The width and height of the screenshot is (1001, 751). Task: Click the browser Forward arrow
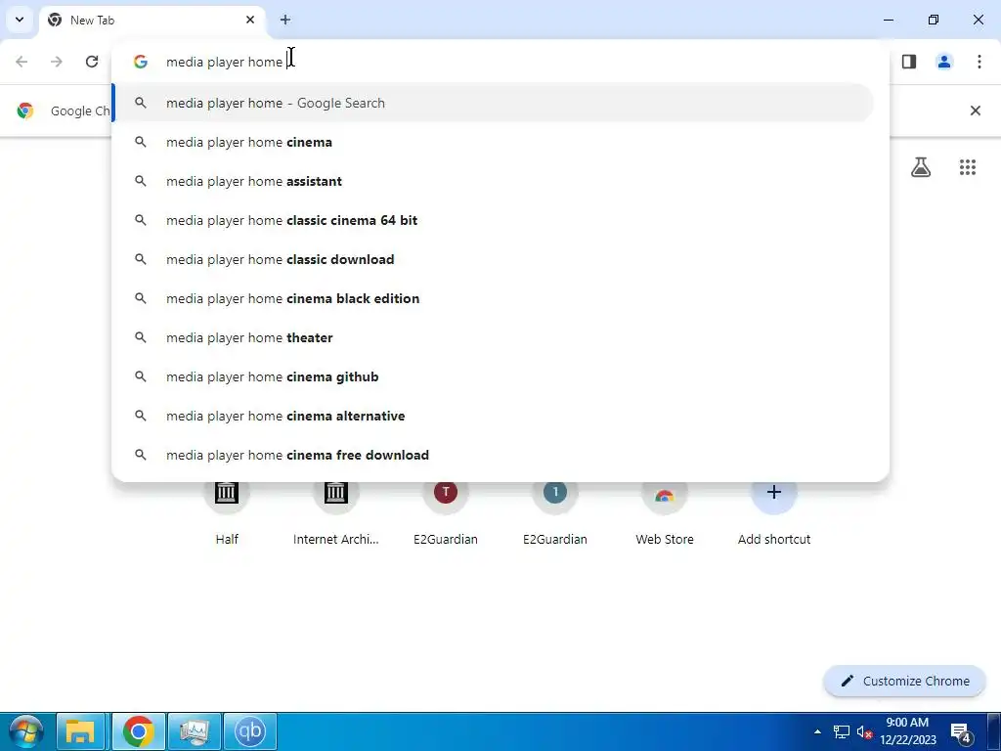pos(57,62)
